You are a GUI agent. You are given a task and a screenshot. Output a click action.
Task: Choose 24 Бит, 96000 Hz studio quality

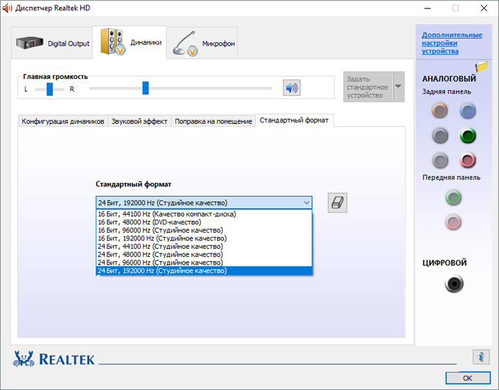tap(204, 263)
